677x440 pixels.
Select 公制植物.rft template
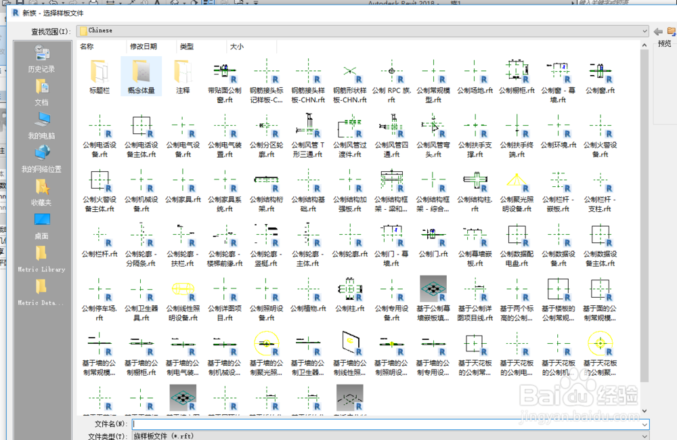tap(308, 295)
